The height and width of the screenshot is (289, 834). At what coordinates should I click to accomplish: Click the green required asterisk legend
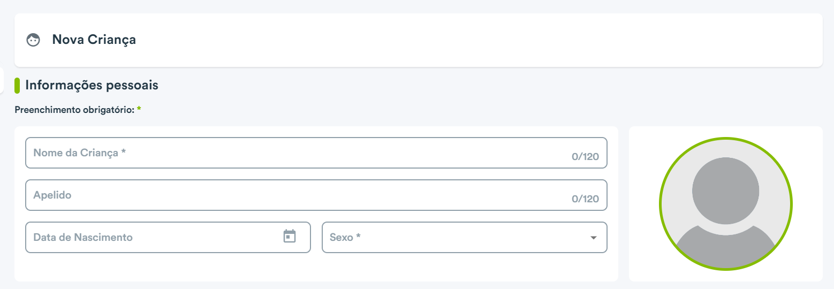pyautogui.click(x=139, y=110)
